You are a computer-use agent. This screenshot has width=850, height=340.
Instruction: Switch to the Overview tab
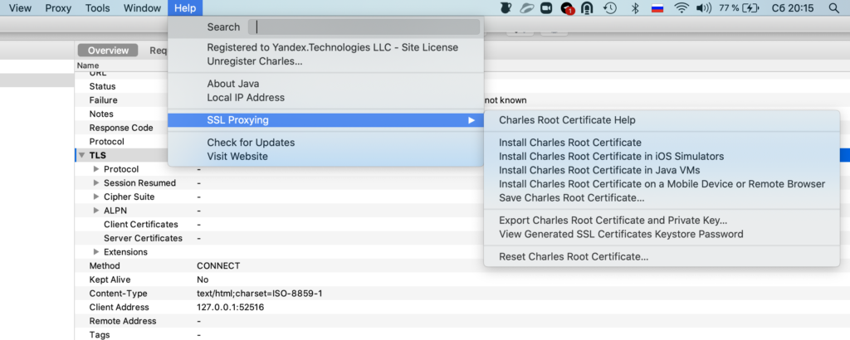(x=108, y=51)
